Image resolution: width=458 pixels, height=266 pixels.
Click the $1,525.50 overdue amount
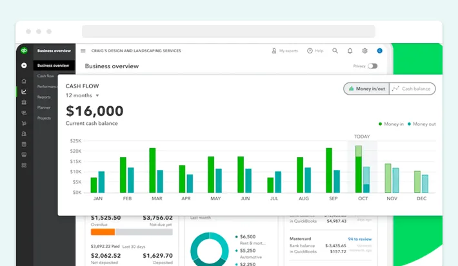[106, 218]
